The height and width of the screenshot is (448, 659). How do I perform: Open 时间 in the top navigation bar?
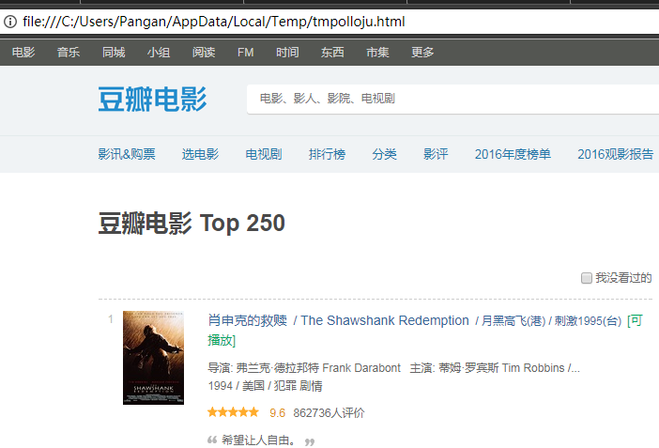pyautogui.click(x=287, y=53)
